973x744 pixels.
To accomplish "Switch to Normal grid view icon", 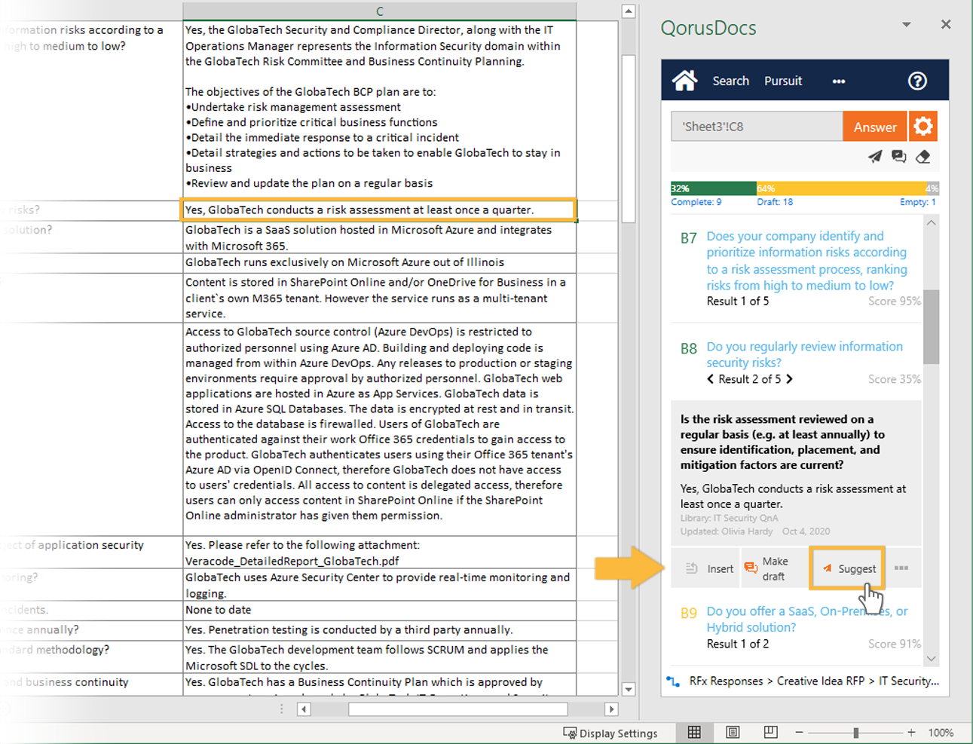I will (694, 732).
